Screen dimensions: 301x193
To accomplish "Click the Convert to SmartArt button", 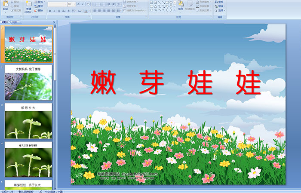I will tap(135, 10).
